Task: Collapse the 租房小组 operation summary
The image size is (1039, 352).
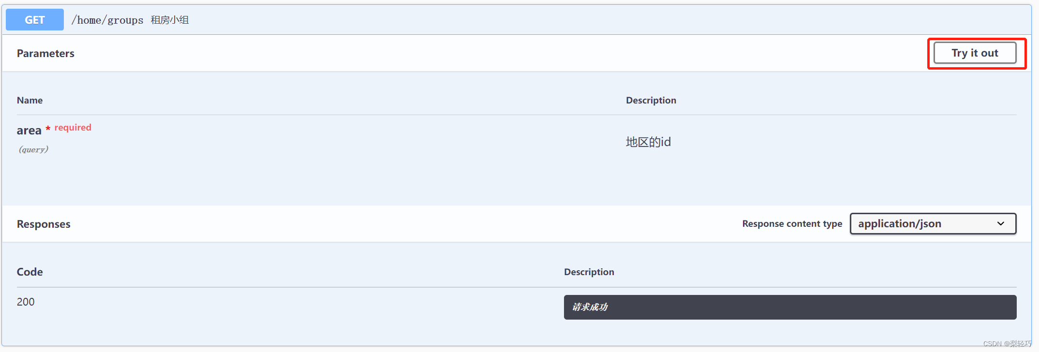Action: (x=170, y=20)
